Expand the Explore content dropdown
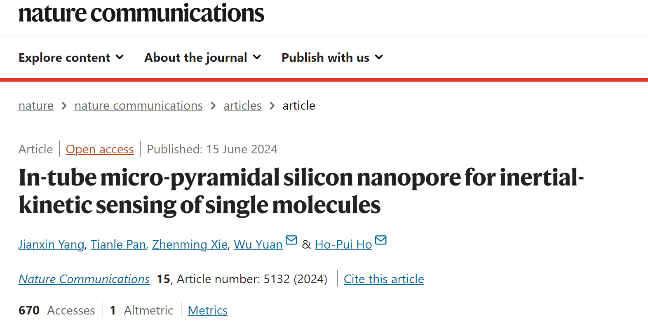 [71, 57]
